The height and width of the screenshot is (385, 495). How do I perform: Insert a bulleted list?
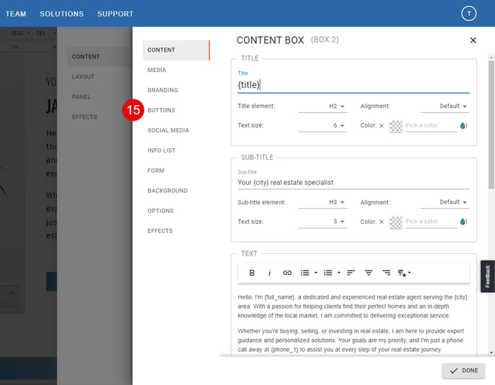304,273
